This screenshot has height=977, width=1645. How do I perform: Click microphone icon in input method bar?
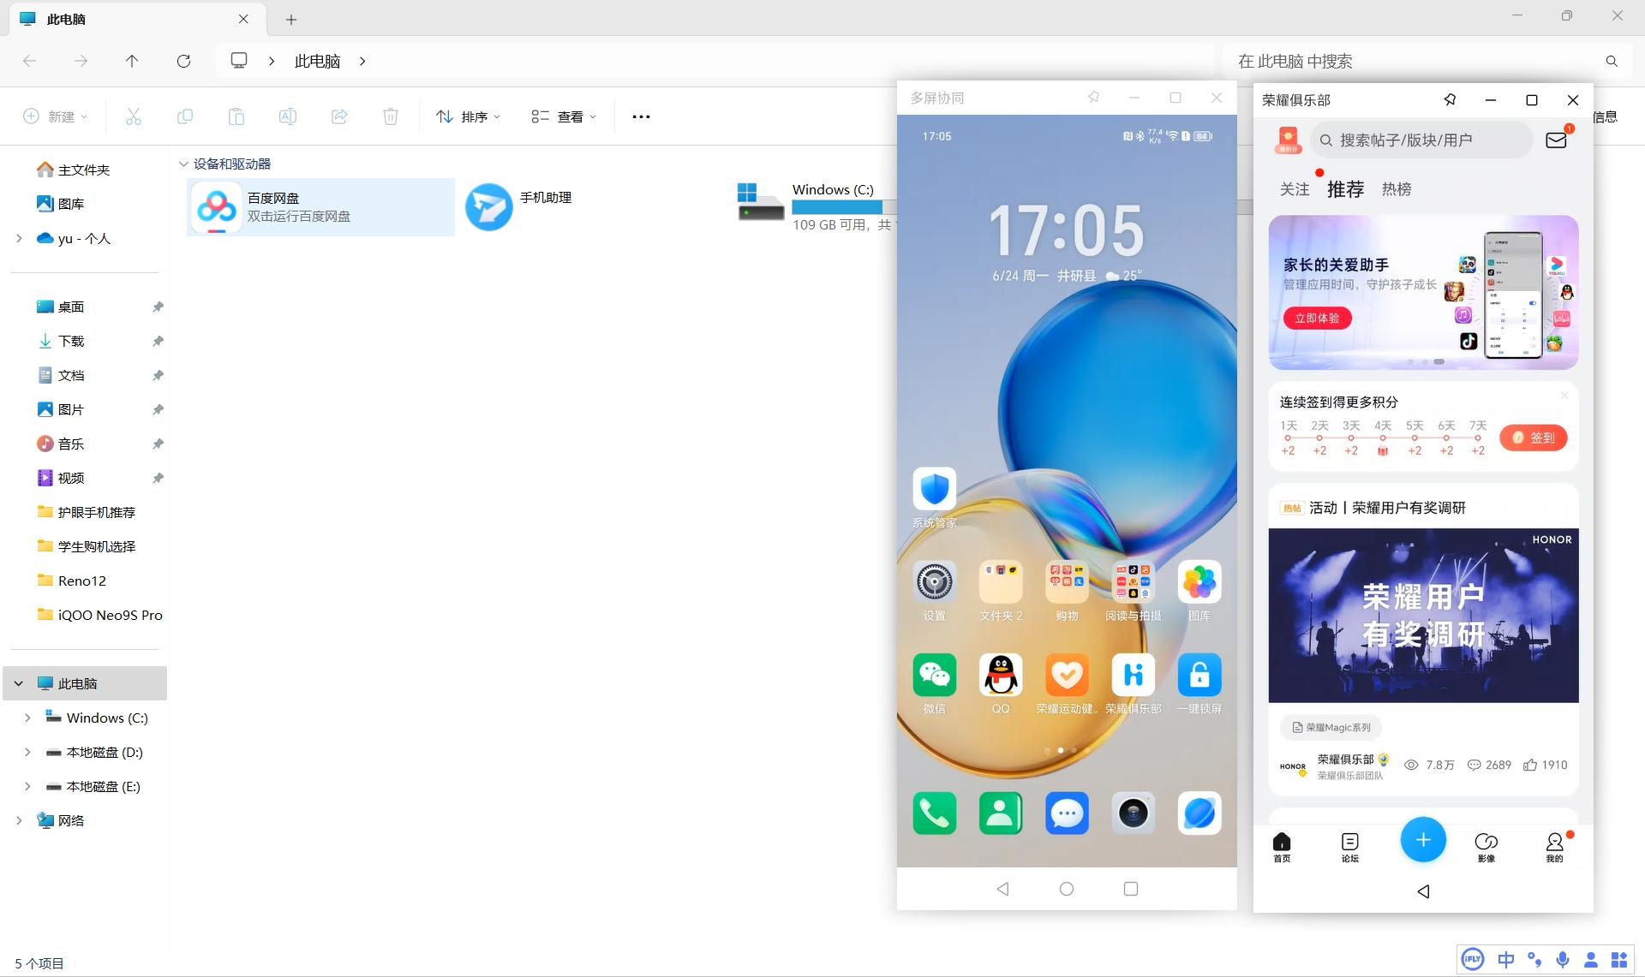coord(1563,960)
